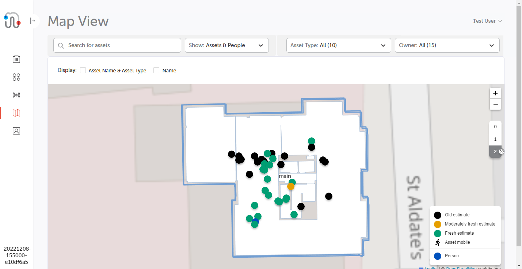
Task: Expand the Asset Type: All (10) dropdown
Action: pyautogui.click(x=338, y=45)
